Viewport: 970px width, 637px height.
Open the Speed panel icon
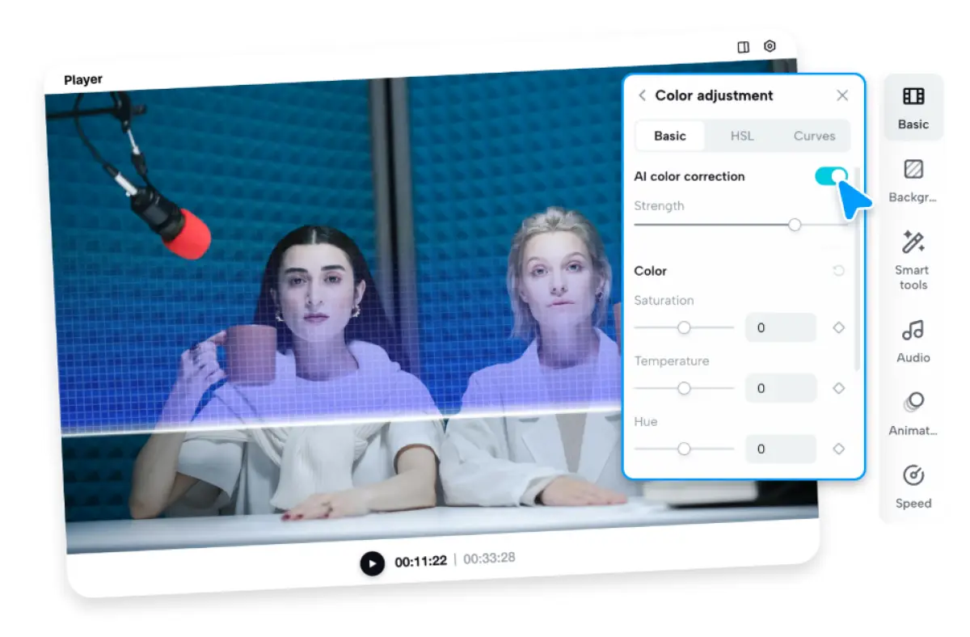pos(913,485)
